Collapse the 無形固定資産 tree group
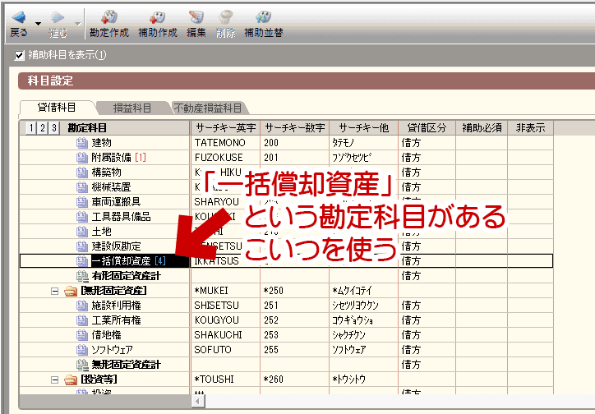 (54, 291)
